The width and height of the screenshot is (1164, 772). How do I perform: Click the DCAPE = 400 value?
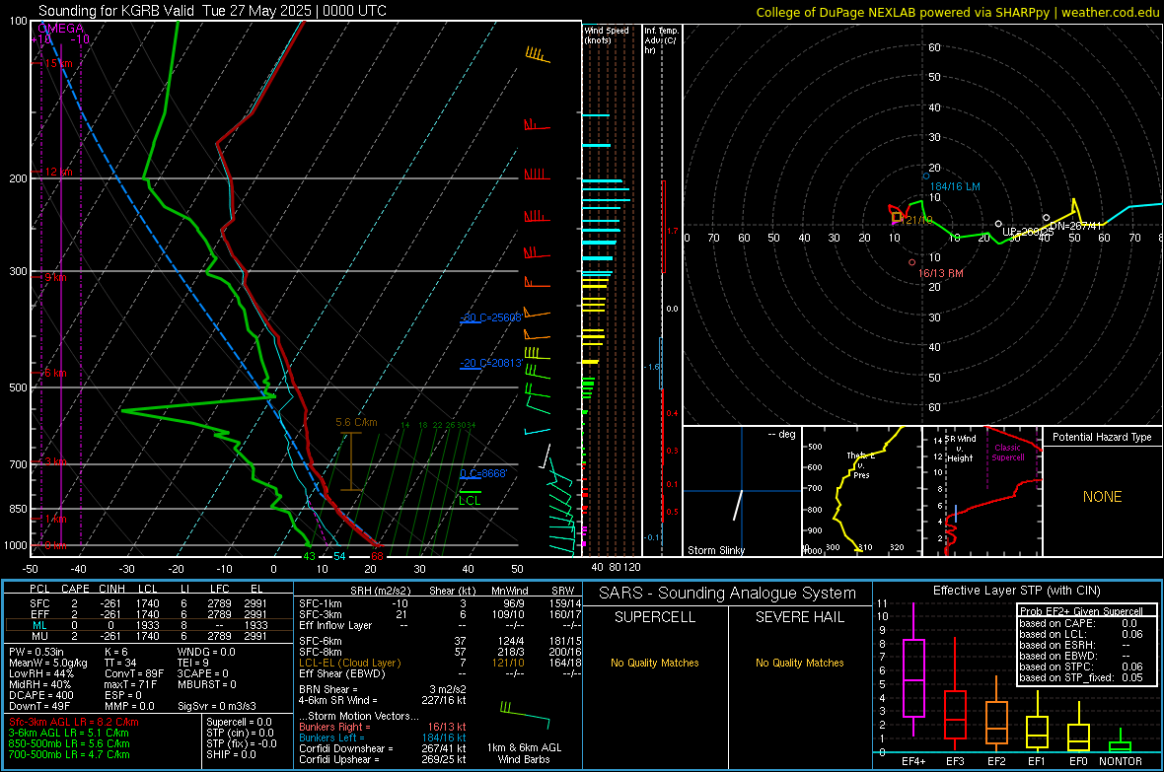coord(41,695)
